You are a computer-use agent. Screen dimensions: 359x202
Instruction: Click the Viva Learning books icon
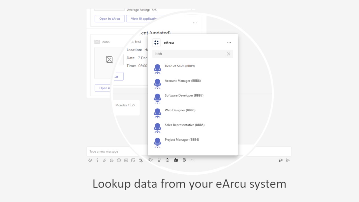[176, 160]
